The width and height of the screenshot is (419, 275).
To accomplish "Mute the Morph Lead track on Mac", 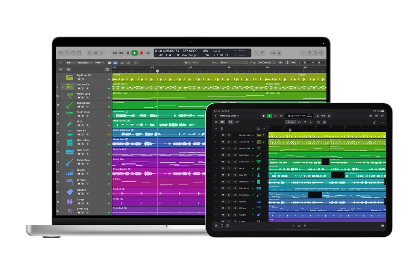I will pyautogui.click(x=79, y=98).
